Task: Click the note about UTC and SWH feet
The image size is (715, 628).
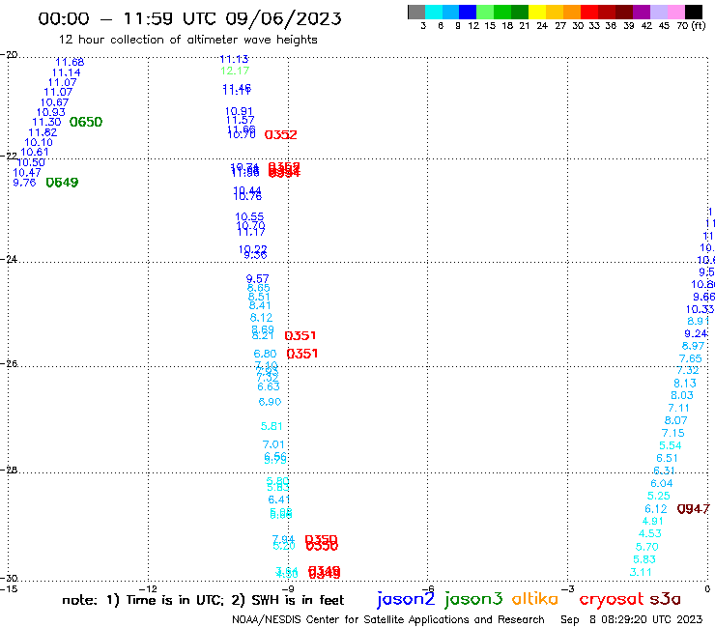Action: tap(203, 600)
